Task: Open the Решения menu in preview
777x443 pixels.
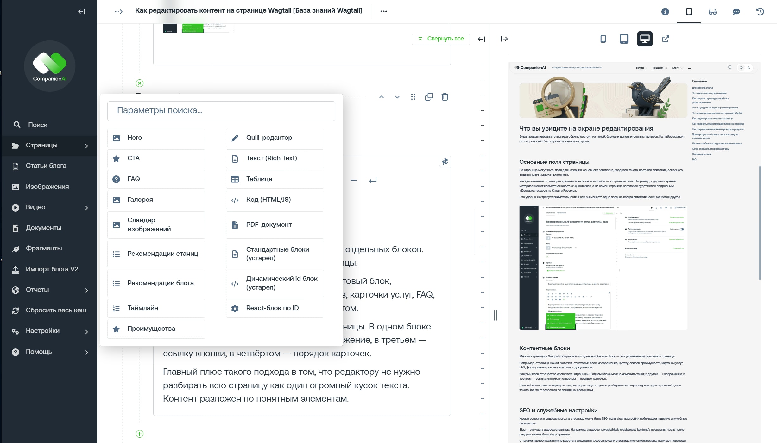Action: 660,68
